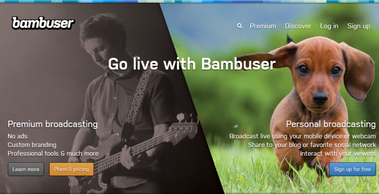Open the Discover page

(x=298, y=26)
